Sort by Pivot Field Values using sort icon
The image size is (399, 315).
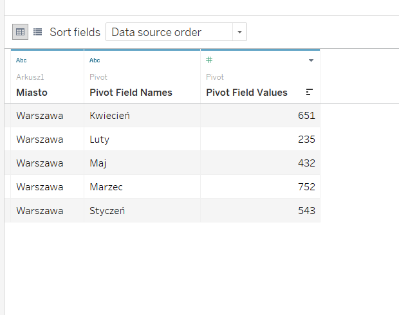point(310,93)
